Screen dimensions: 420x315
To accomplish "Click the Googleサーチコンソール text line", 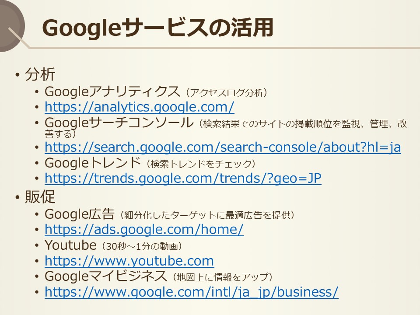I will coord(226,127).
